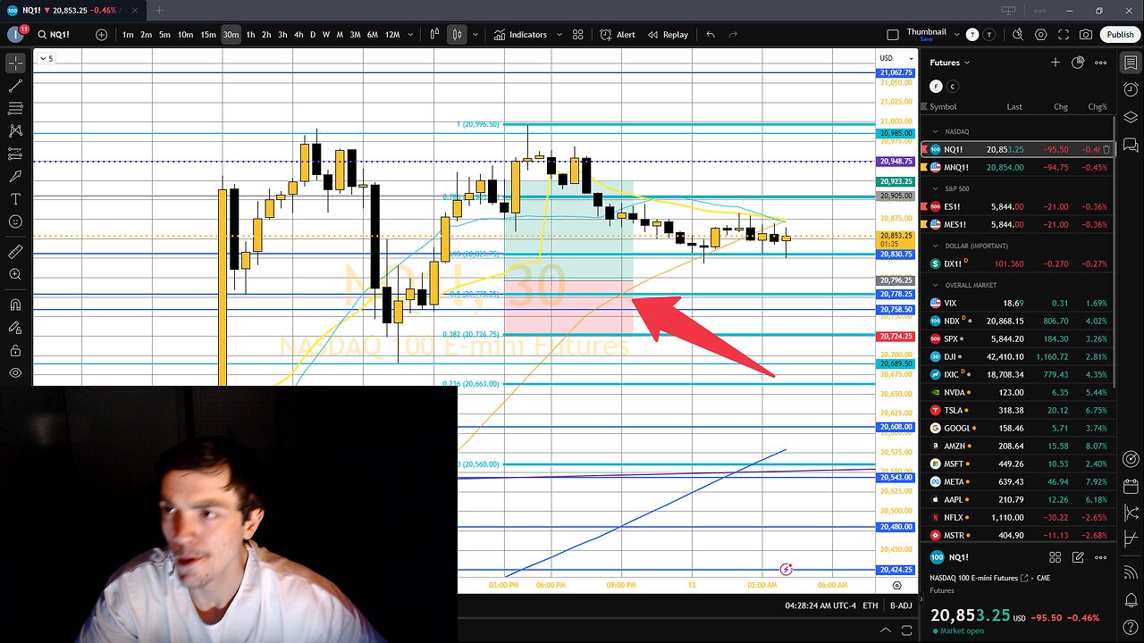Screen dimensions: 1144x643
Task: Open the alerts panel clock icon
Action: click(1131, 90)
